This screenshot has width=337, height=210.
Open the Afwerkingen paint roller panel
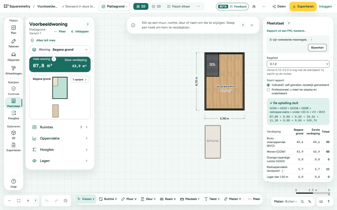tap(13, 70)
